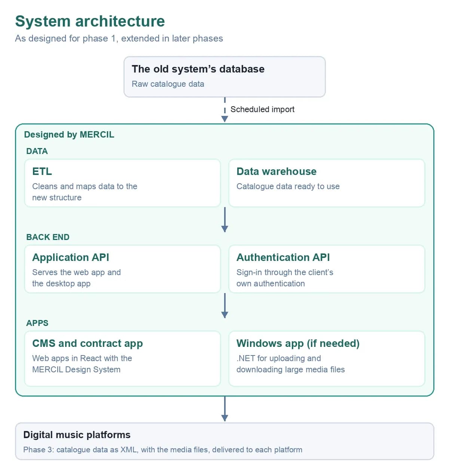449x471 pixels.
Task: Click the 'Application API' card title
Action: click(70, 257)
